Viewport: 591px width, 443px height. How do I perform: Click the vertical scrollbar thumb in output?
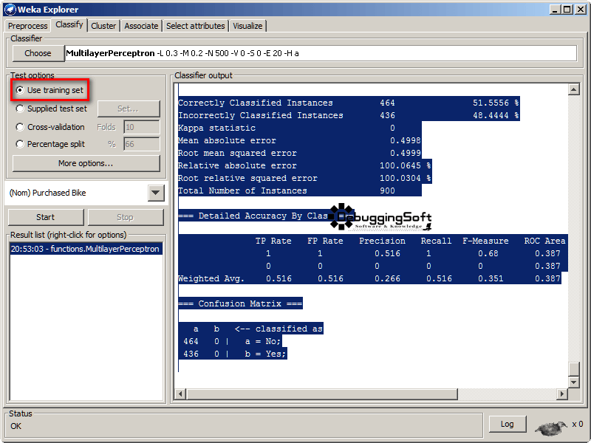[x=573, y=369]
